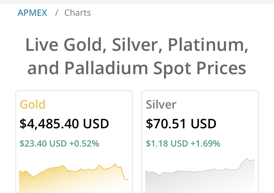The width and height of the screenshot is (274, 193).
Task: Click Silver's $1.18 USD change amount
Action: coord(167,144)
